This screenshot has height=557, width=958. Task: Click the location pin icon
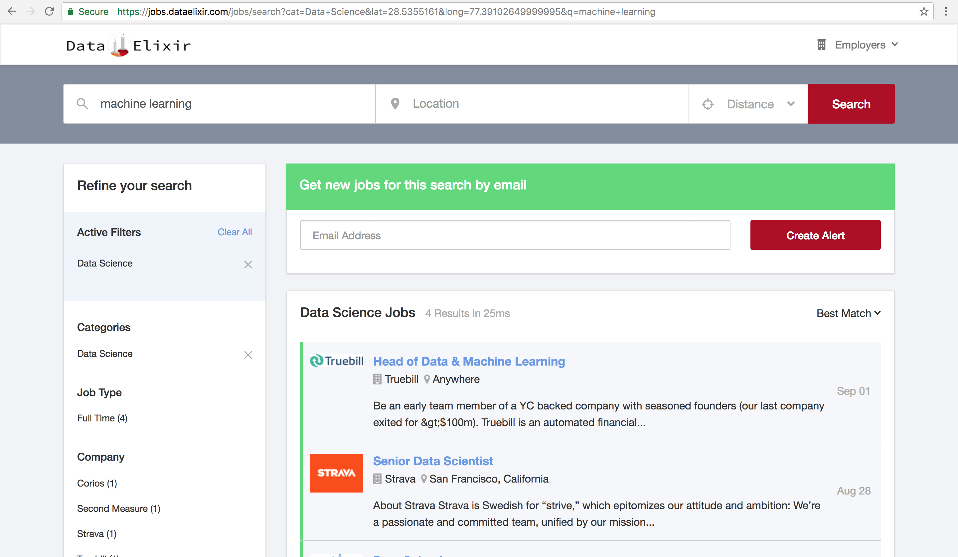(395, 103)
